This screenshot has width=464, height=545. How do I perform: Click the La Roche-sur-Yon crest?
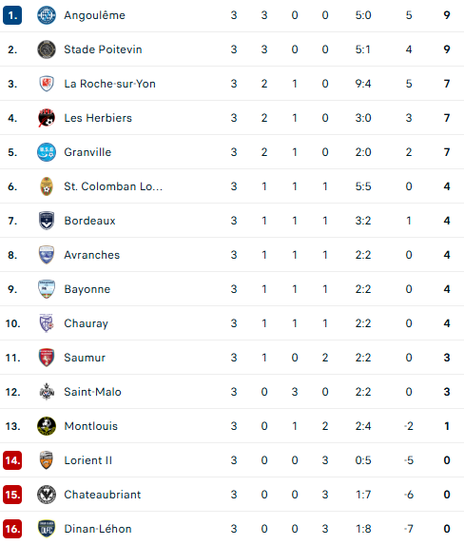click(x=47, y=84)
